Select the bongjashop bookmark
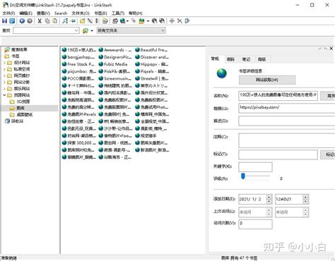The height and width of the screenshot is (261, 335). 78,57
